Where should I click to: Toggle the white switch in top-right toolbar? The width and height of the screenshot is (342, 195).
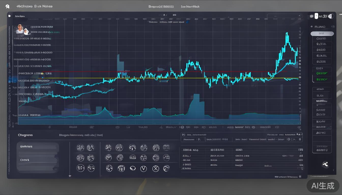316,16
